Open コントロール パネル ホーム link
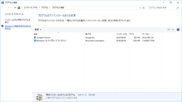The width and height of the screenshot is (182, 102). 14,14
